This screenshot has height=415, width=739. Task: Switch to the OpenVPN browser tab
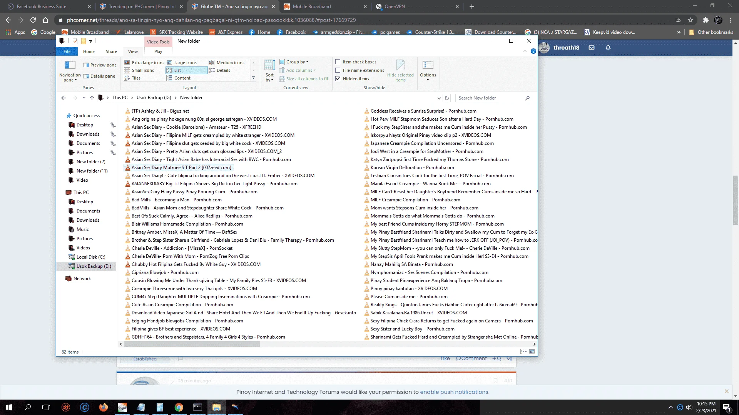(417, 7)
